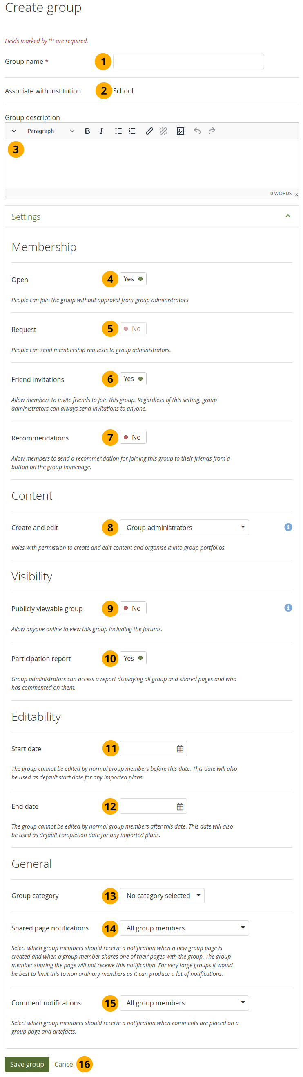
Task: Toggle the Publicly viewable group switch
Action: click(133, 609)
